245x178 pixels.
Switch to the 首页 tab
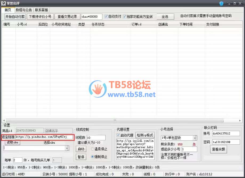8,10
